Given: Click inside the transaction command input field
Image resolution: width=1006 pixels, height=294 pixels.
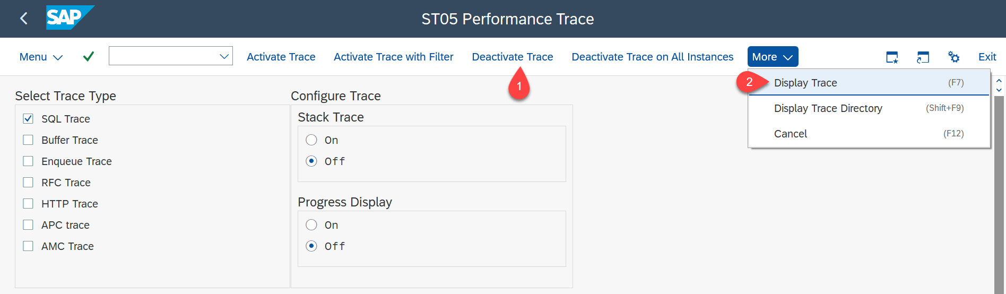Looking at the screenshot, I should pyautogui.click(x=163, y=56).
